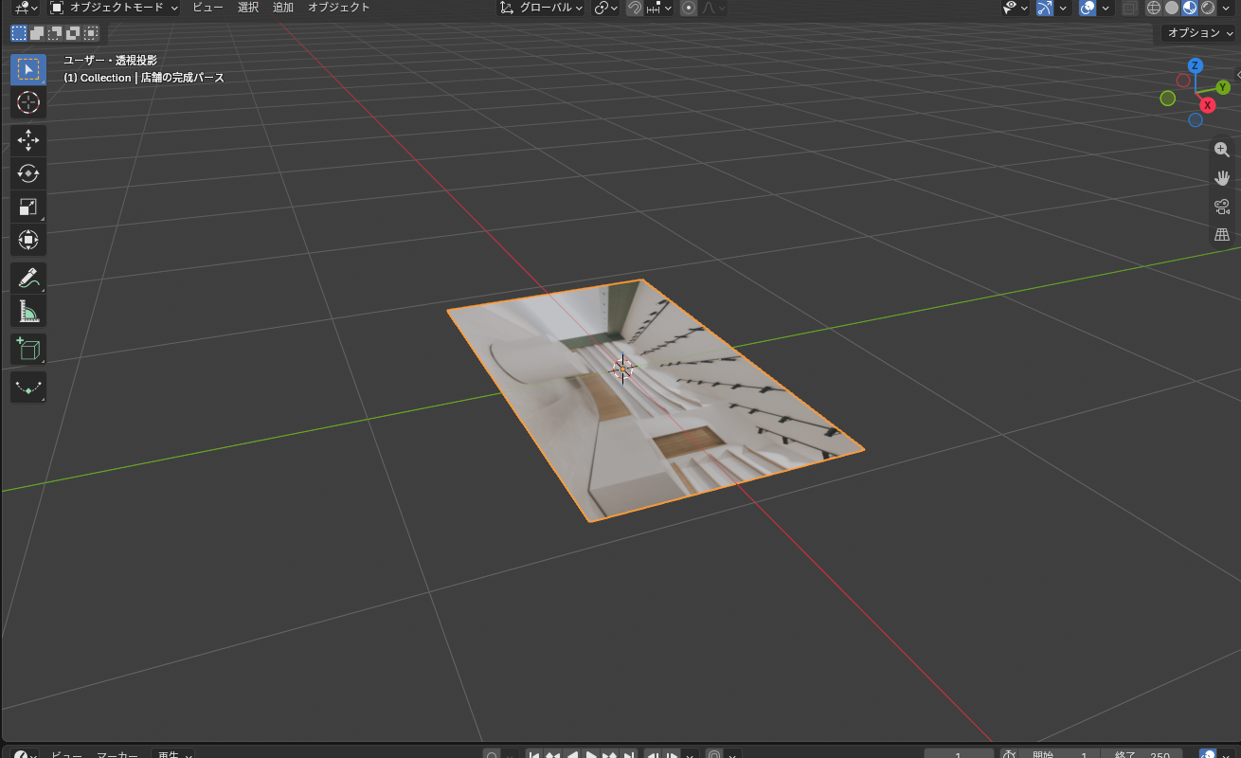
Task: Open the ビュー menu
Action: (x=207, y=8)
